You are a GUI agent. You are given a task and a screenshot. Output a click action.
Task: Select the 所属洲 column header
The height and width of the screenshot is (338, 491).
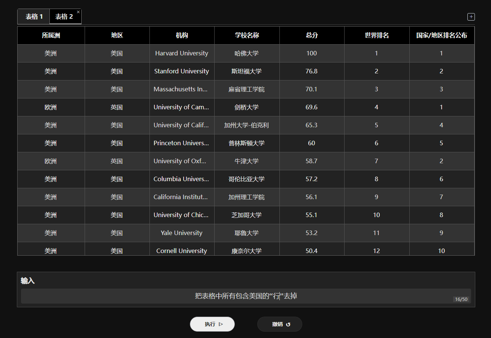point(51,36)
